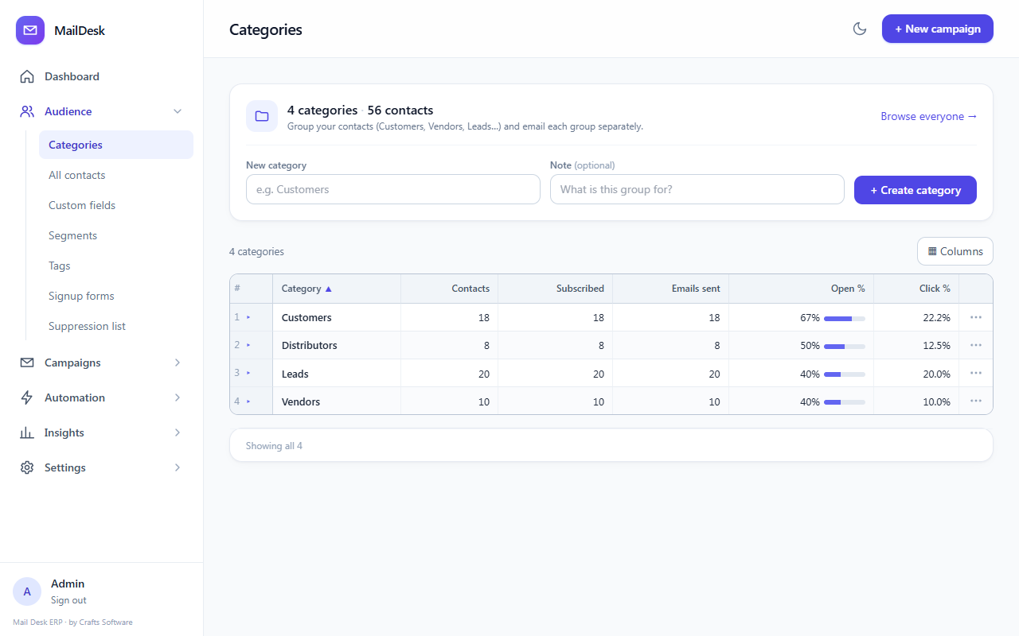Screen dimensions: 1019x636
Task: Click the Automation lightning bolt icon
Action: point(27,397)
